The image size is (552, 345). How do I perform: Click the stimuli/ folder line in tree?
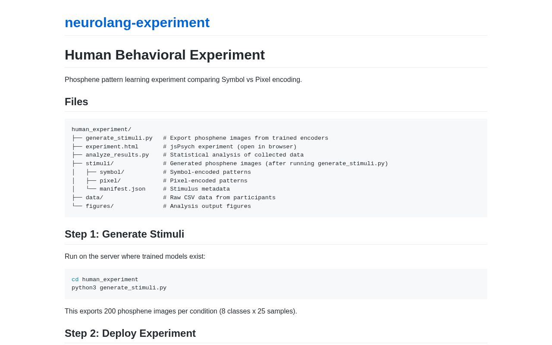coord(230,164)
